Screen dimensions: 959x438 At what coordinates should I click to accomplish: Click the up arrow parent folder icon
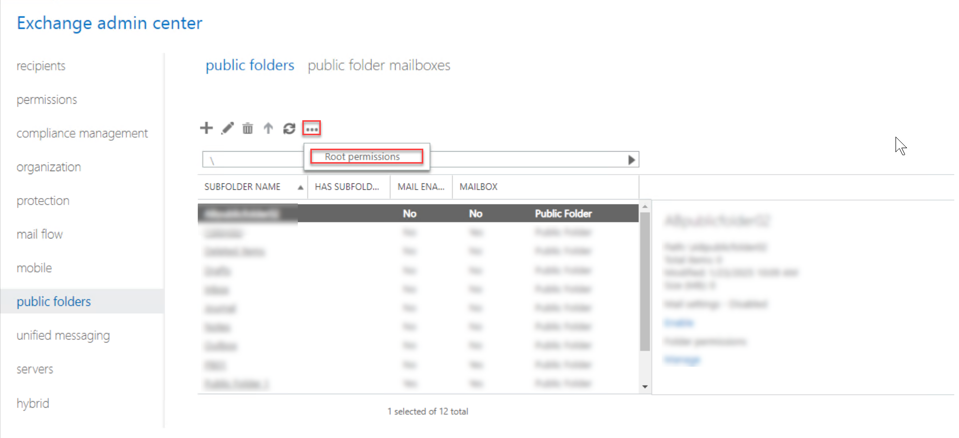coord(268,128)
